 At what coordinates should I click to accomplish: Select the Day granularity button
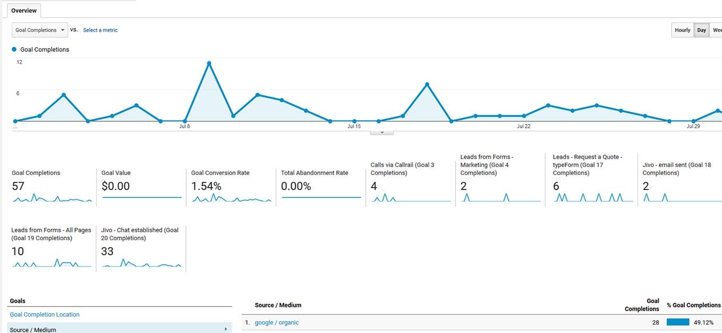point(701,30)
